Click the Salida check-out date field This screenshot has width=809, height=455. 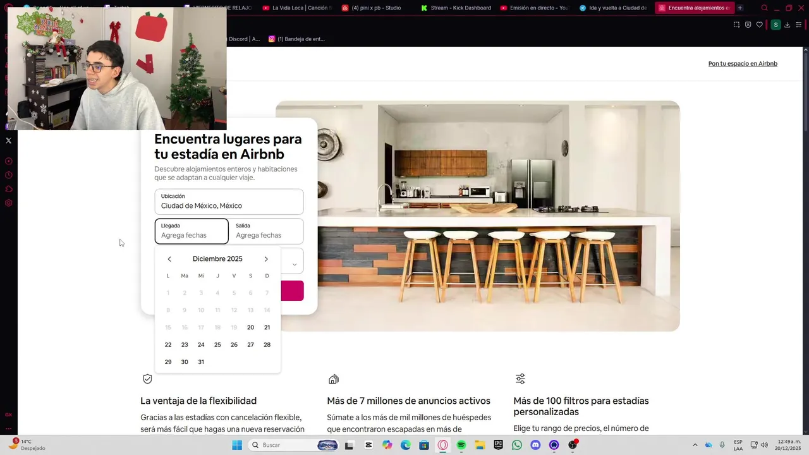coord(266,231)
